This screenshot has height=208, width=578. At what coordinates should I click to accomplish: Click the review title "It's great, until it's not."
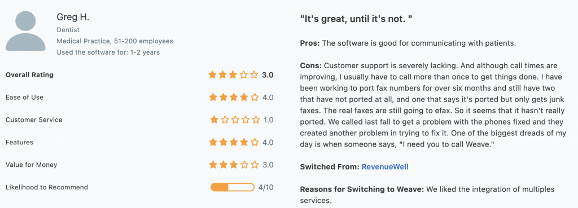click(356, 19)
